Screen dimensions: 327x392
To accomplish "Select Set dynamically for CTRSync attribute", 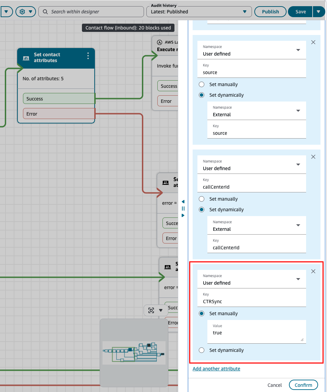I will click(202, 350).
